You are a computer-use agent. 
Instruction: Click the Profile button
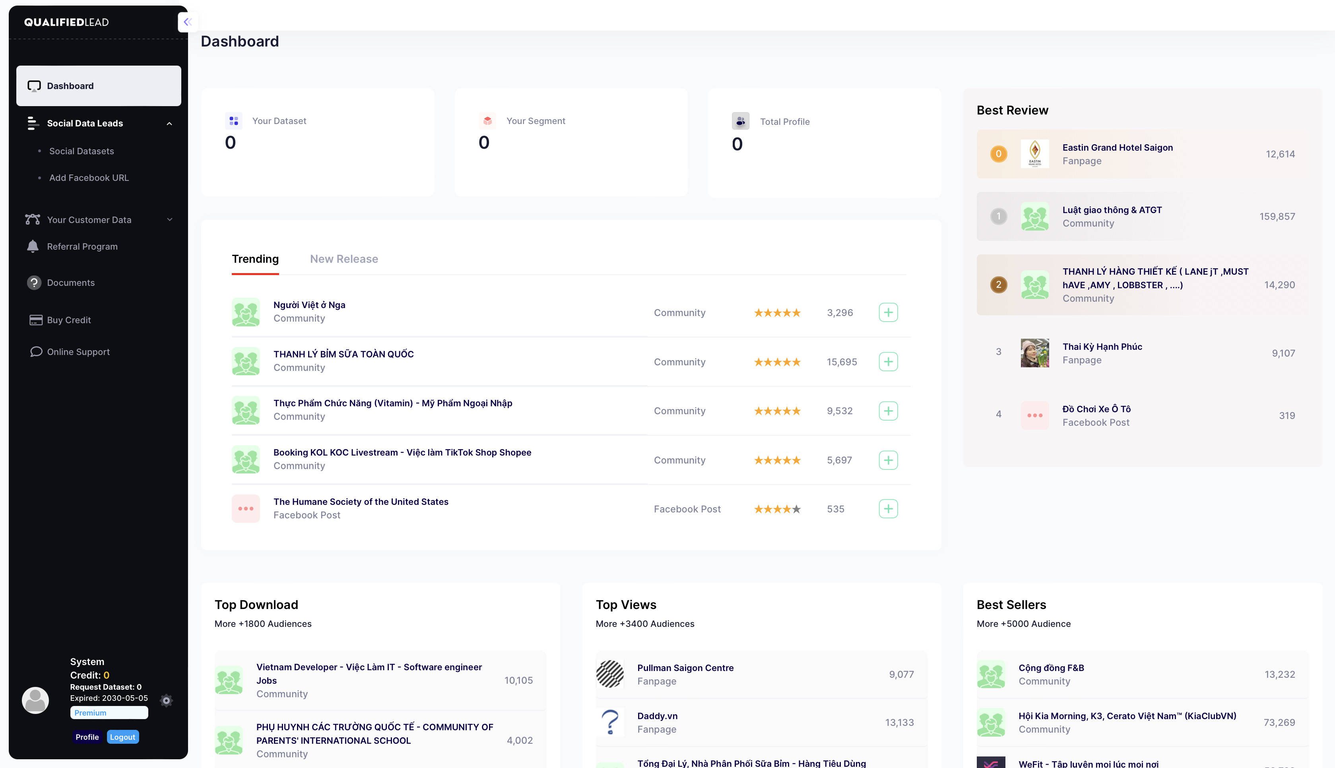click(87, 737)
